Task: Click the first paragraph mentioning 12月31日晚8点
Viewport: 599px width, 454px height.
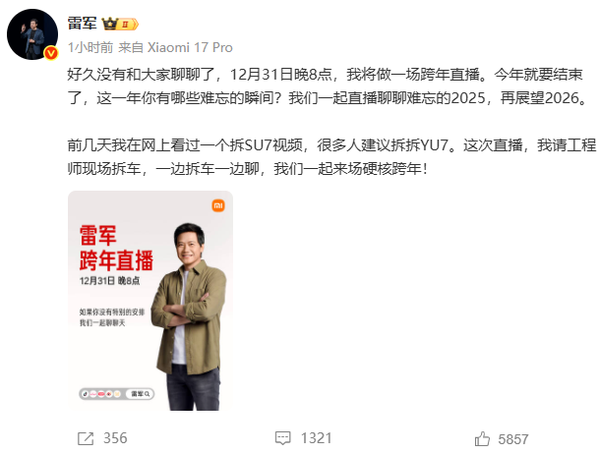Action: pyautogui.click(x=327, y=86)
